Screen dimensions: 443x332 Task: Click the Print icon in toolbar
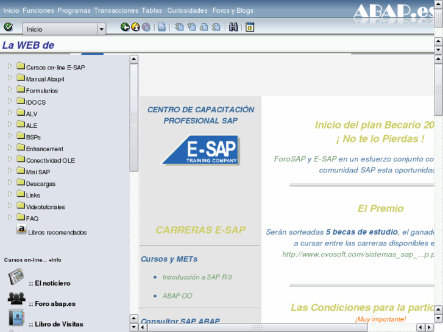click(161, 27)
